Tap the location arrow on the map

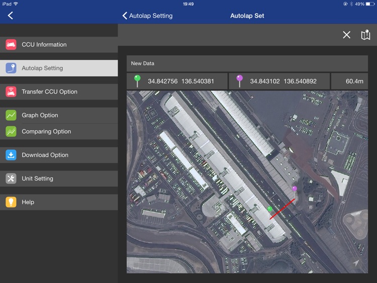[x=356, y=262]
